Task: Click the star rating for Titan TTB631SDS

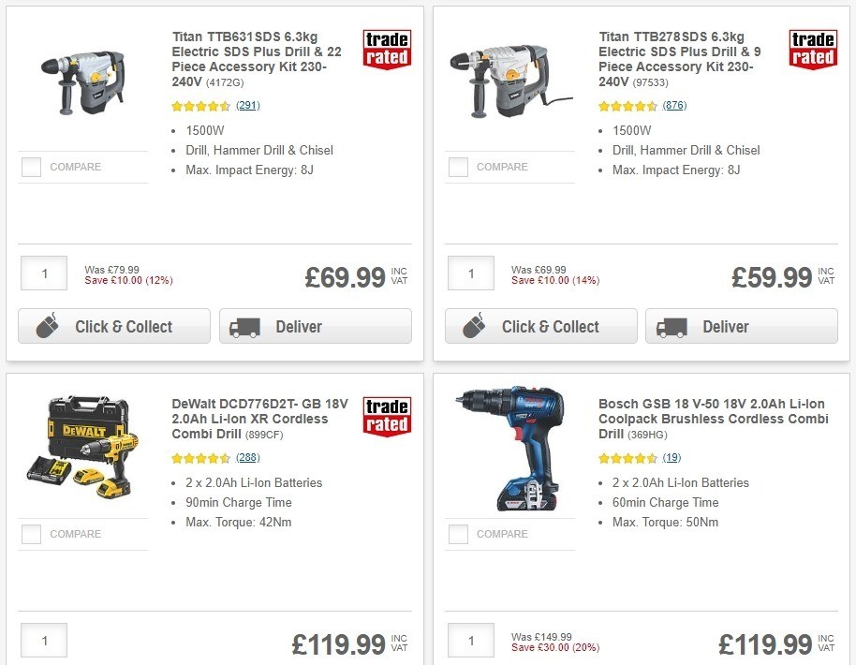Action: tap(200, 107)
